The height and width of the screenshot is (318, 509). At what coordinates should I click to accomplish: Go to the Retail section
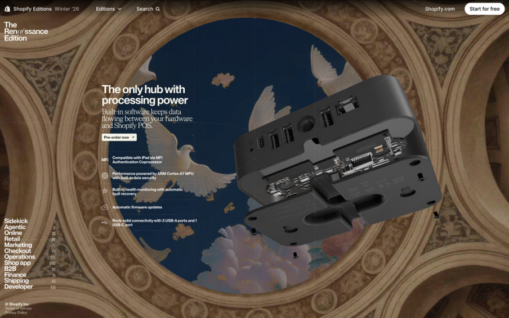coord(12,239)
